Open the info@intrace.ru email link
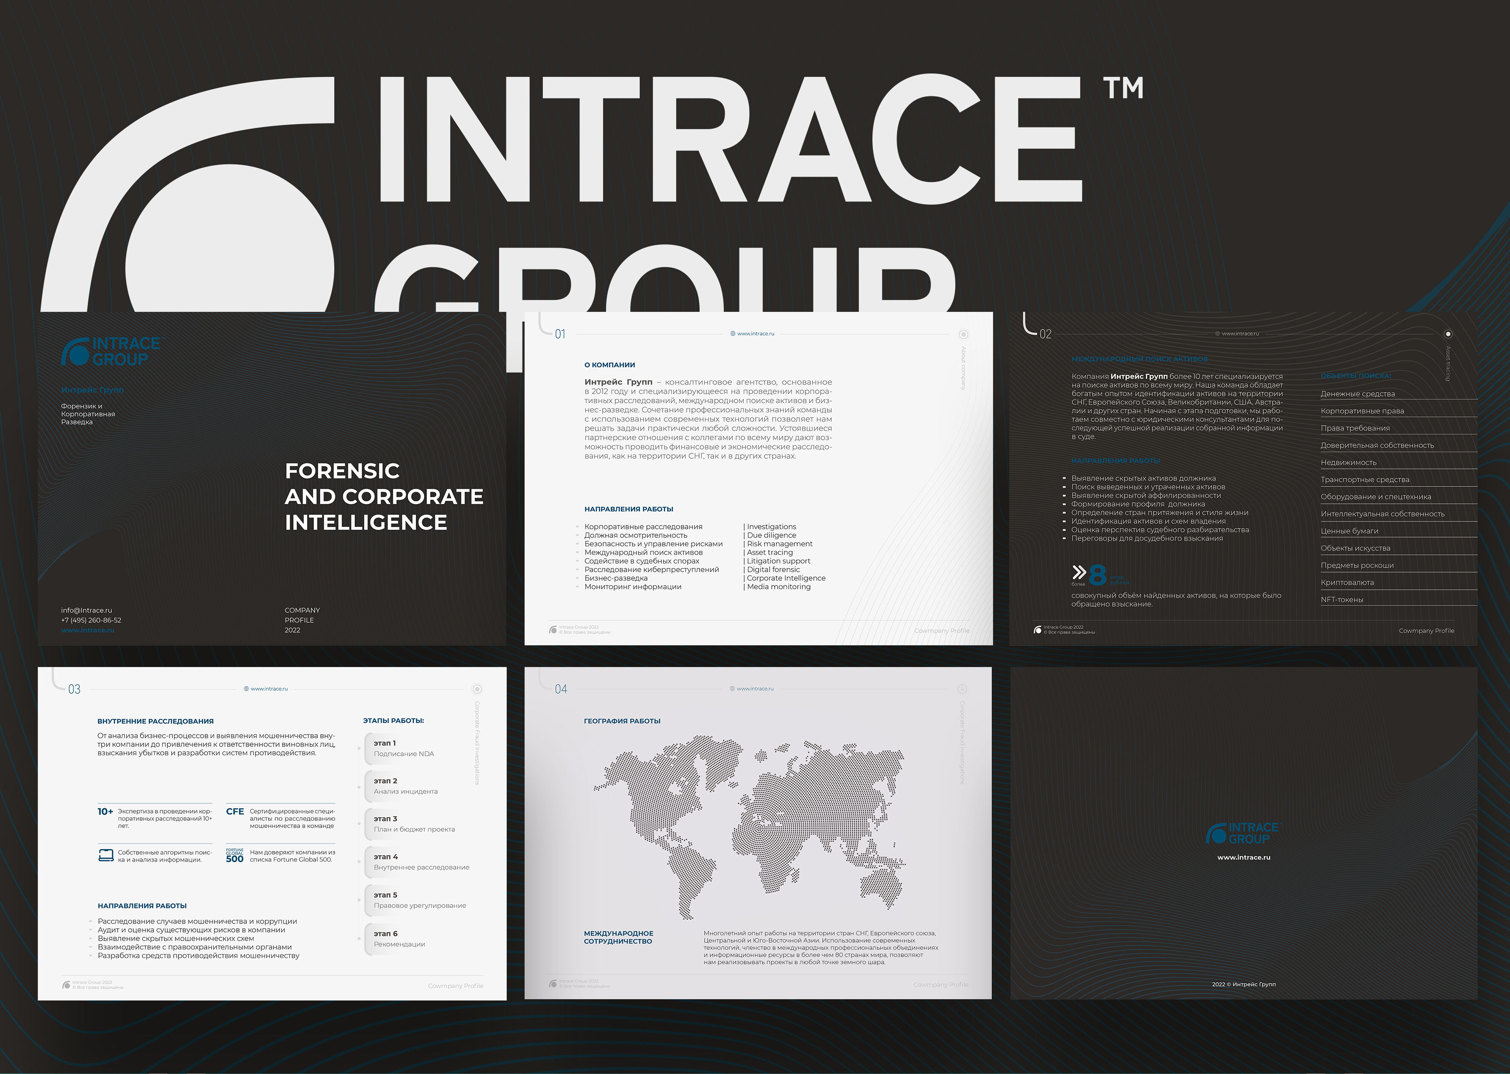 pyautogui.click(x=87, y=610)
